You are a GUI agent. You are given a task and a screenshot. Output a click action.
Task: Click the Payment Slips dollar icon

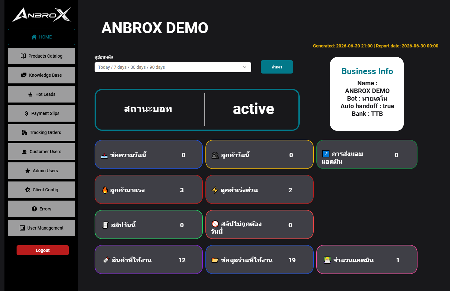(26, 113)
